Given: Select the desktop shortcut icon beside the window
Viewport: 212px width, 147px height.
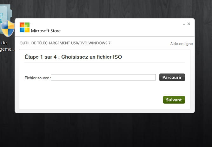Looking at the screenshot, I should click(6, 22).
